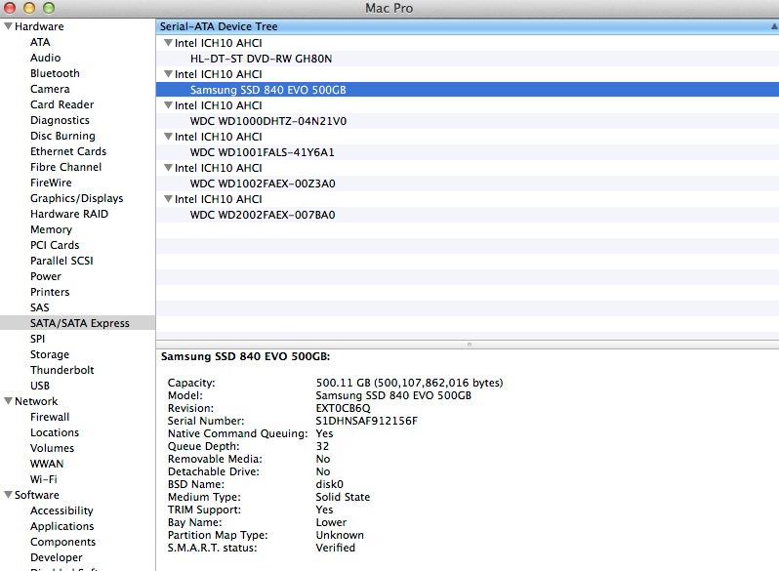Image resolution: width=779 pixels, height=571 pixels.
Task: Collapse the Intel ICH10 AHCI node above HL-DT-ST DVD-RW
Action: [168, 43]
